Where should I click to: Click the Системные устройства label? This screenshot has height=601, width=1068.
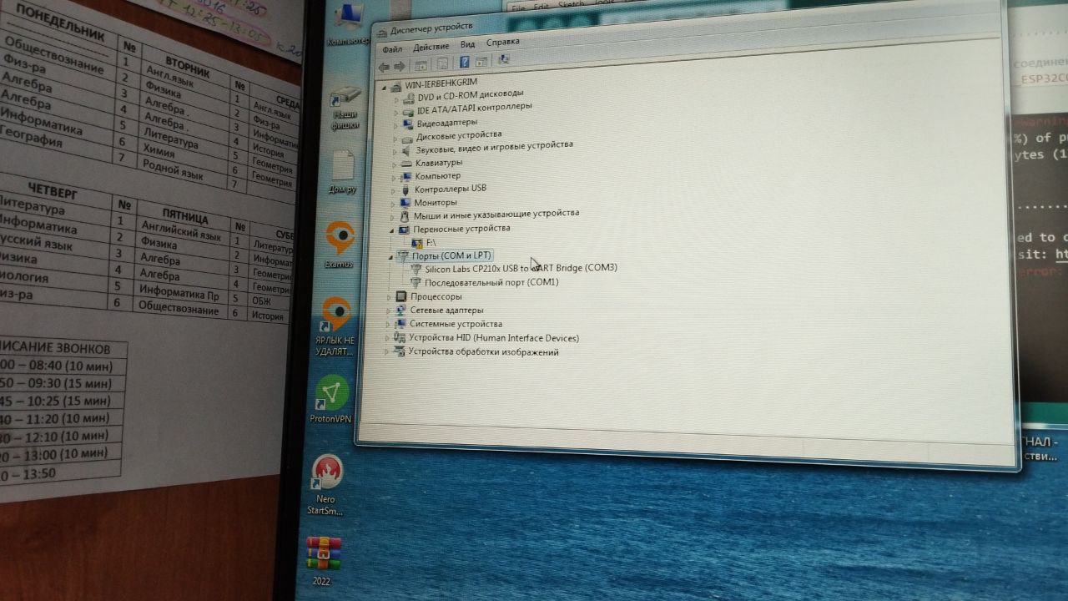click(x=456, y=324)
